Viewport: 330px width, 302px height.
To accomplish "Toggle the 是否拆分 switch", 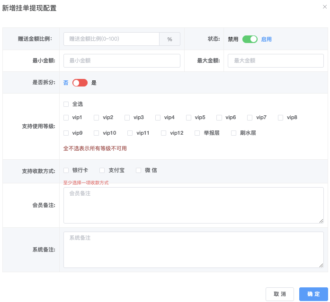I will coord(80,83).
